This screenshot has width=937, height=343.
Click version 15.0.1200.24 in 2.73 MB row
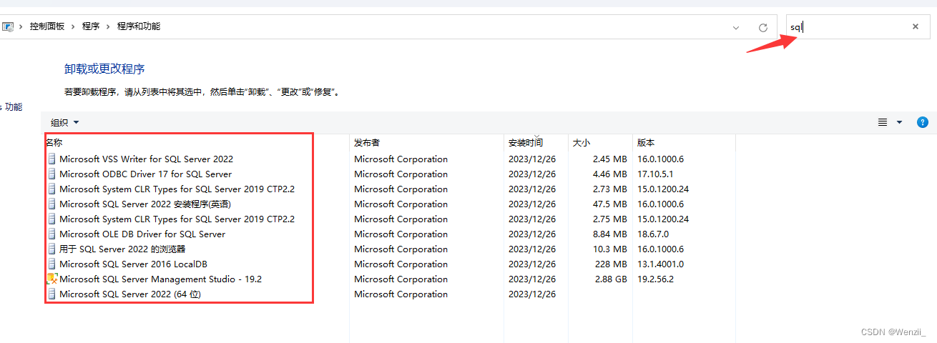click(663, 189)
